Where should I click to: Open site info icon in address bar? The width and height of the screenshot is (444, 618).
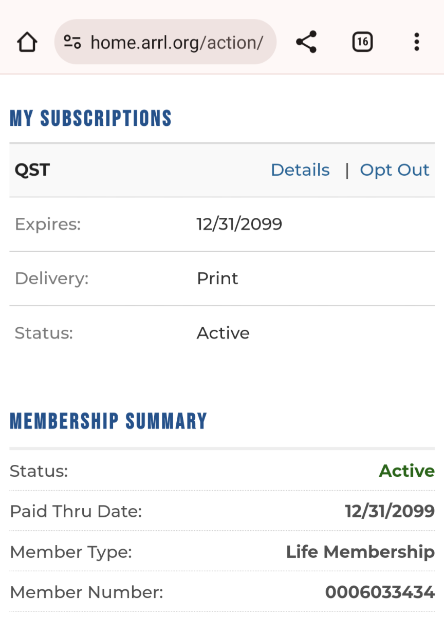72,42
